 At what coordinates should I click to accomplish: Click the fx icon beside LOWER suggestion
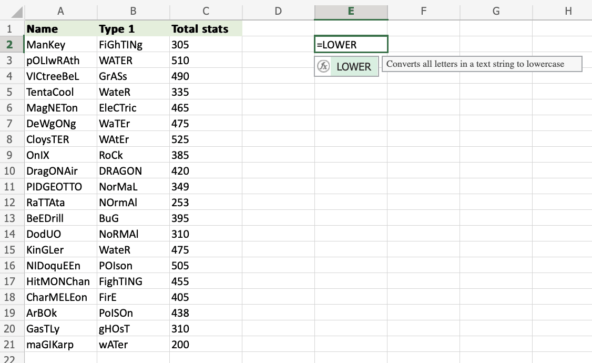point(324,67)
